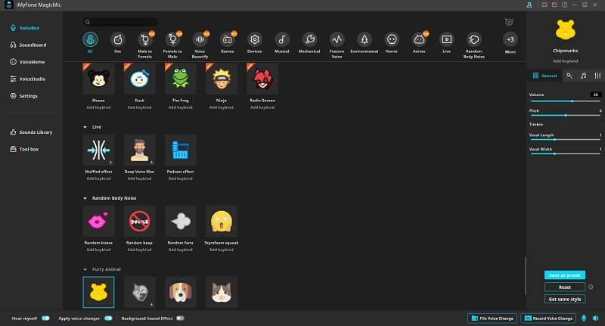Open the Anime voice category
The width and height of the screenshot is (605, 326).
(419, 39)
